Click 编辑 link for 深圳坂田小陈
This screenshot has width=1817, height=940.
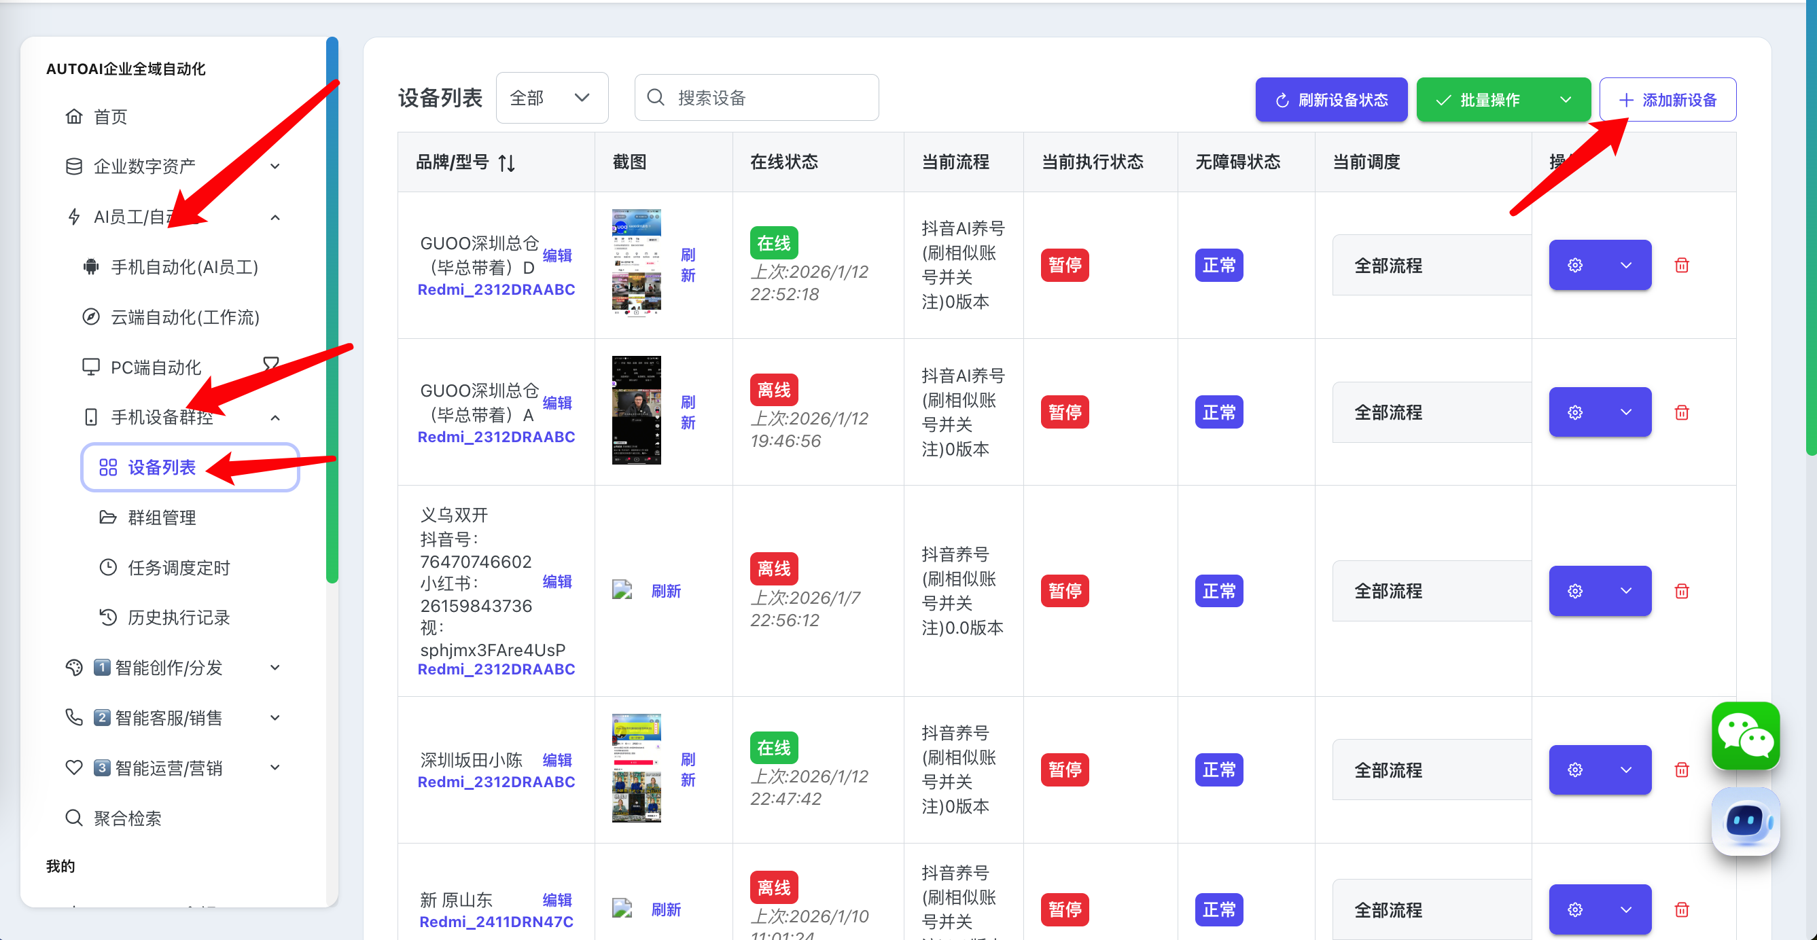click(x=557, y=759)
